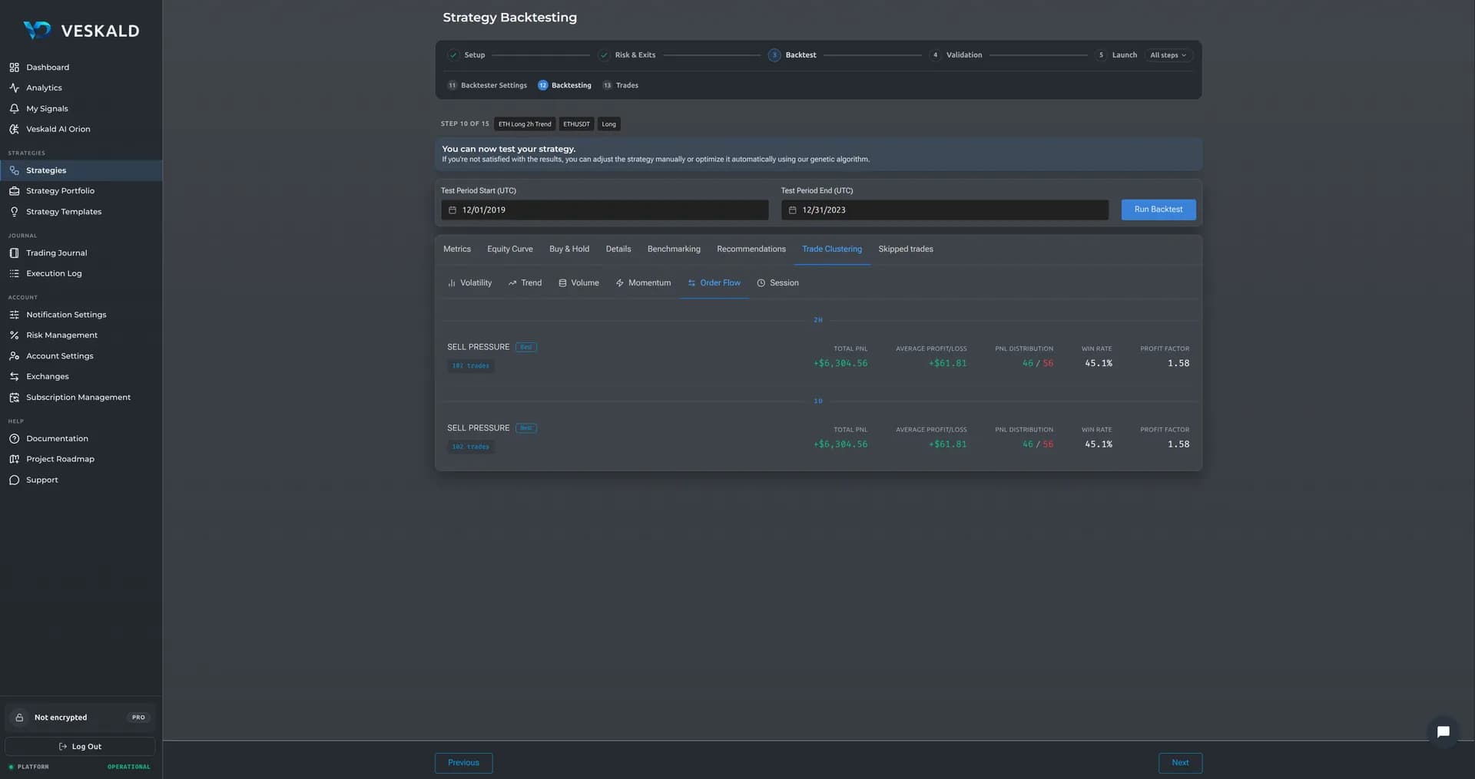Go to the Setup wizard step

click(x=467, y=55)
